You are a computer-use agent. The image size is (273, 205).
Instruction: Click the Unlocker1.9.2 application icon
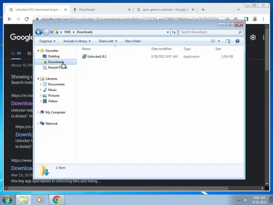pyautogui.click(x=84, y=57)
